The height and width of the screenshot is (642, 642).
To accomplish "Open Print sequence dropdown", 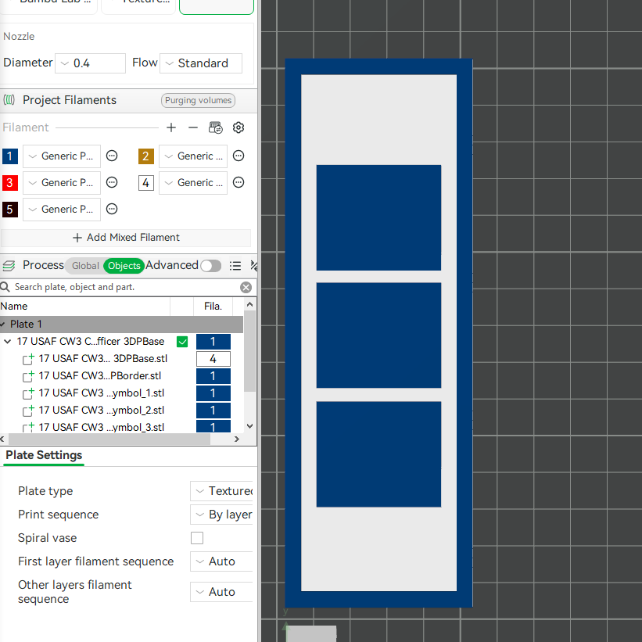I will [x=221, y=515].
